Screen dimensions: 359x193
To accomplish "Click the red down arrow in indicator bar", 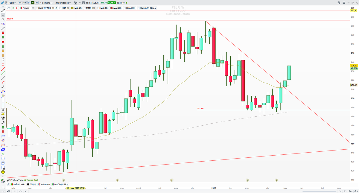I will pyautogui.click(x=17, y=8).
